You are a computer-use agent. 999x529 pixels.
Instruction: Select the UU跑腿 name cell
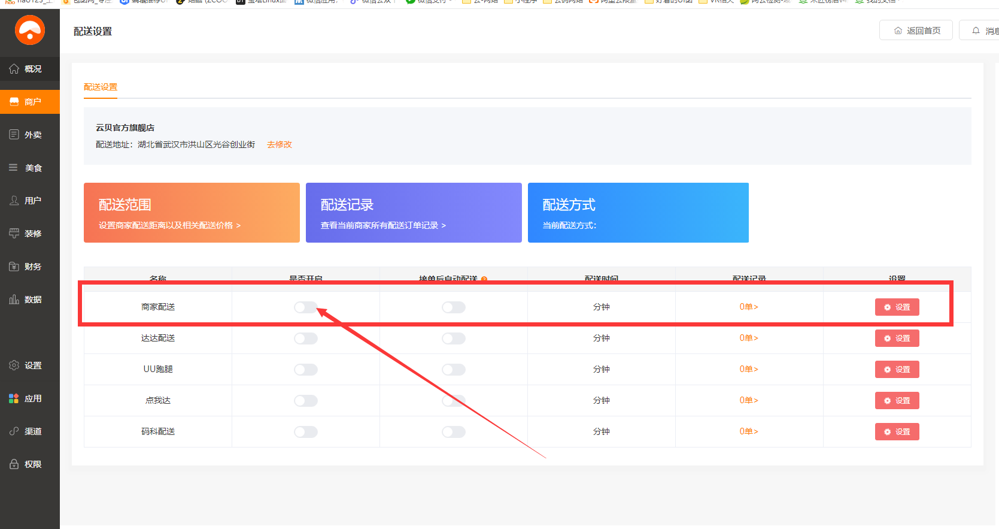158,369
